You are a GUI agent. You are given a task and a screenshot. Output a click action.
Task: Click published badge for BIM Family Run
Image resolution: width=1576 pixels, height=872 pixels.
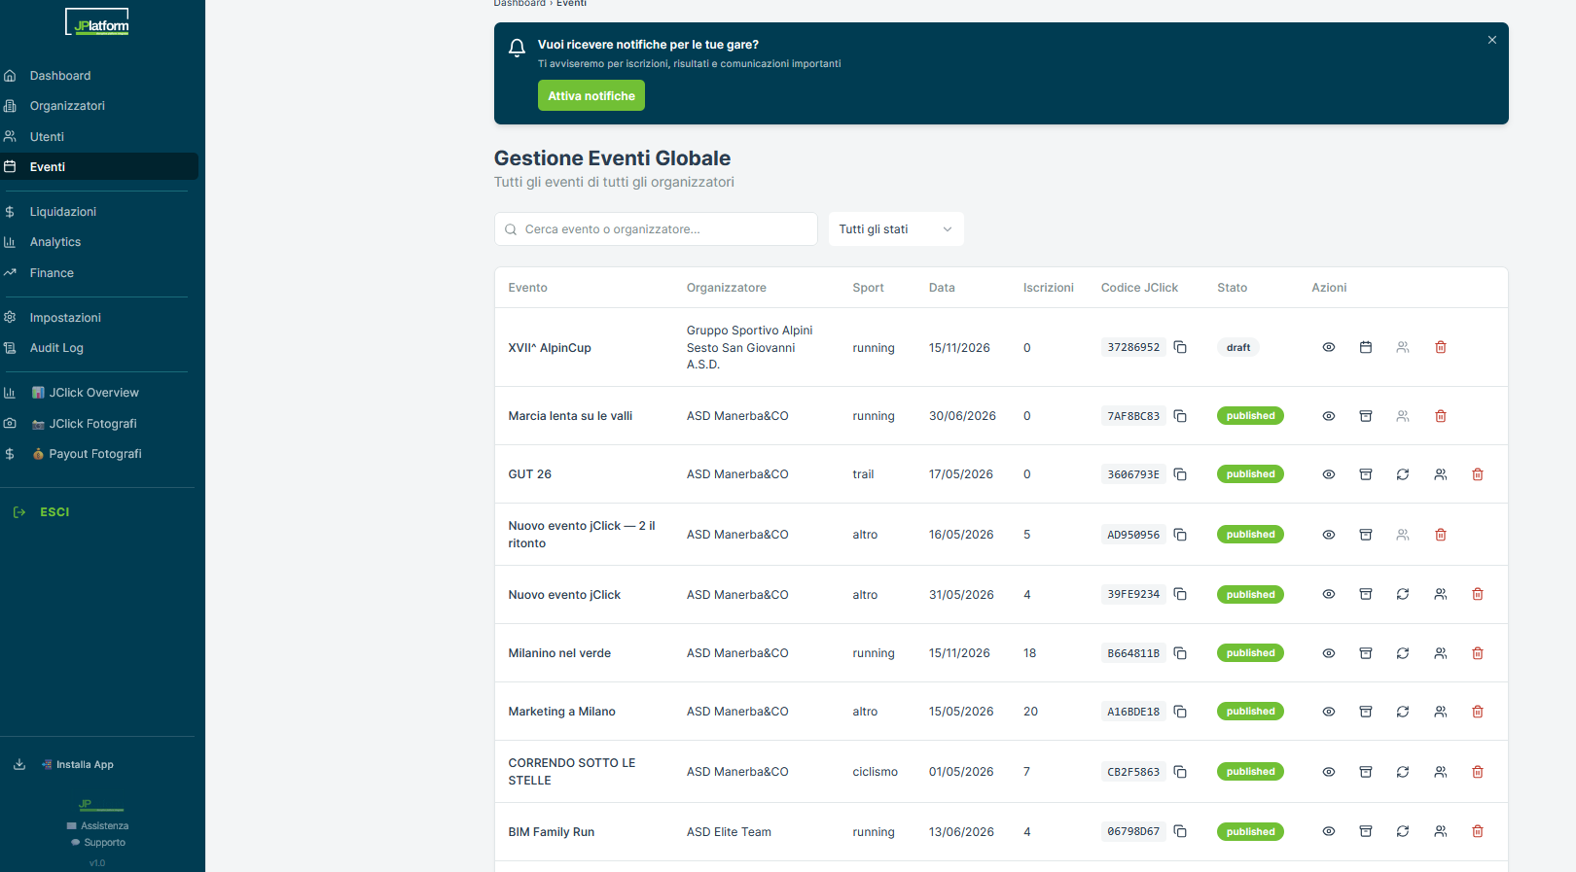tap(1250, 831)
